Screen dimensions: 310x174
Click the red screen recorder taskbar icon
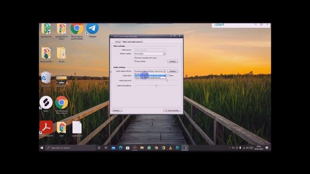[x=135, y=148]
